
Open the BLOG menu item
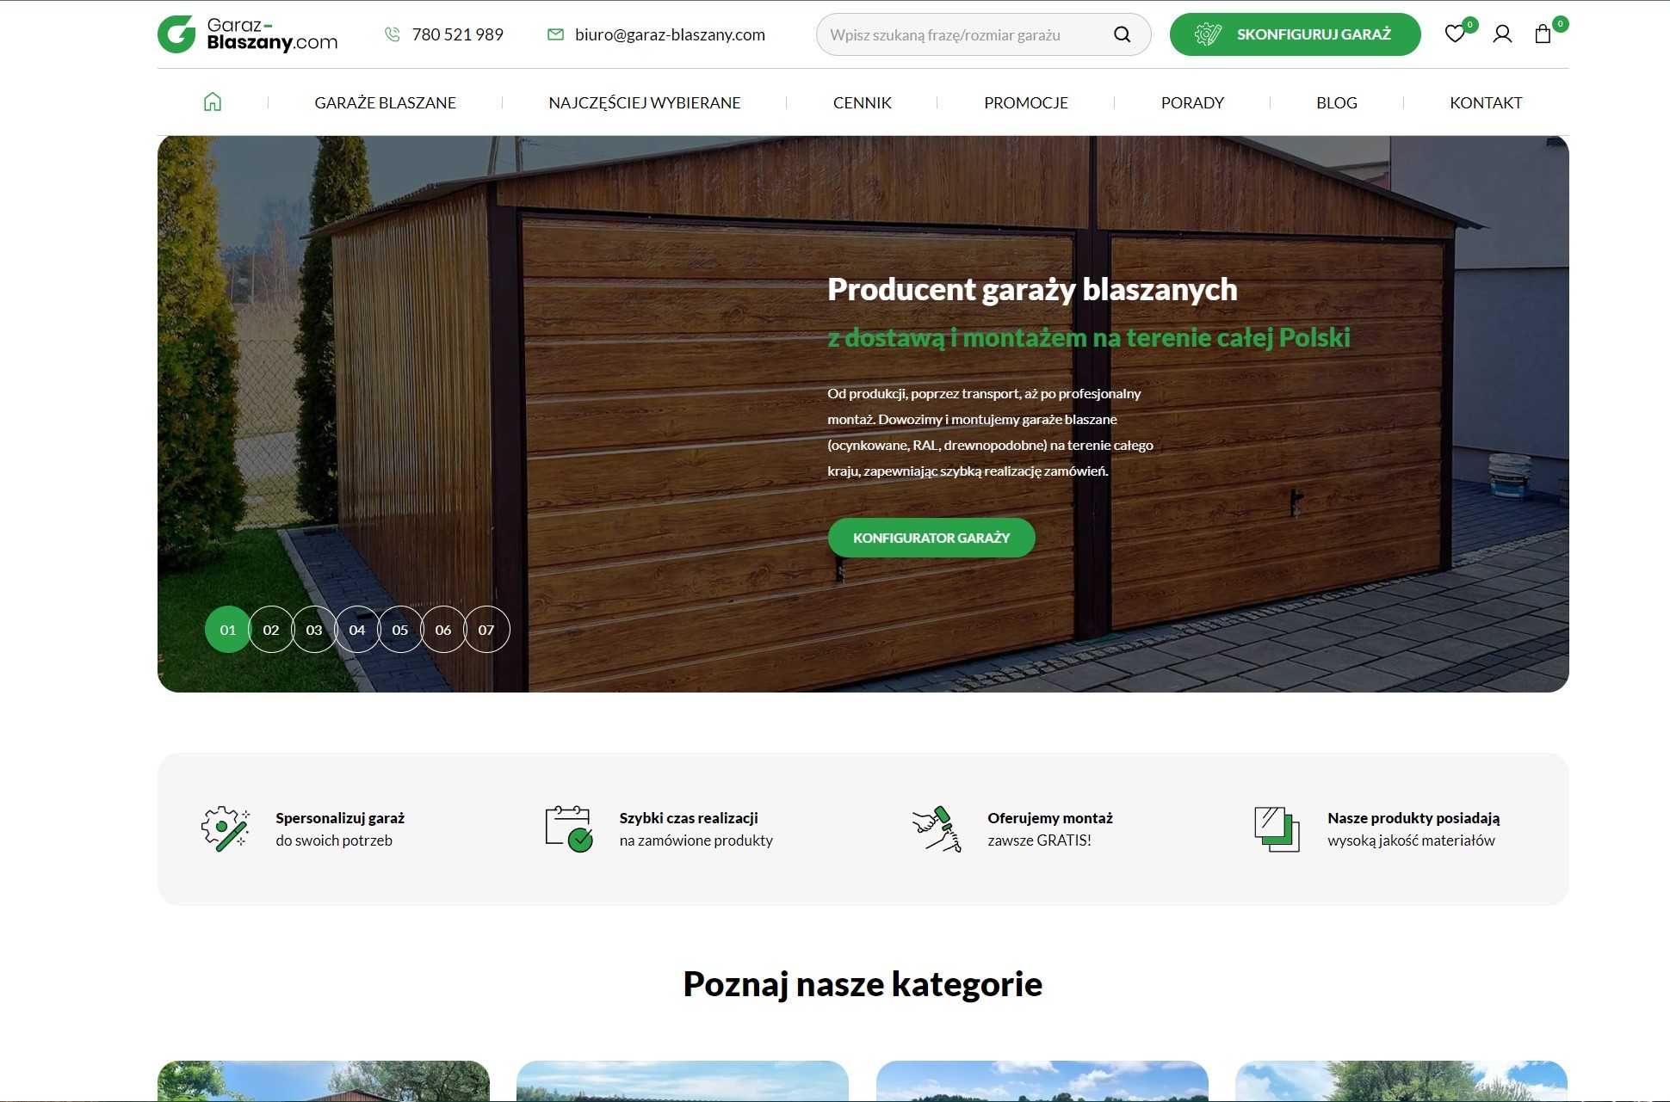click(1336, 102)
